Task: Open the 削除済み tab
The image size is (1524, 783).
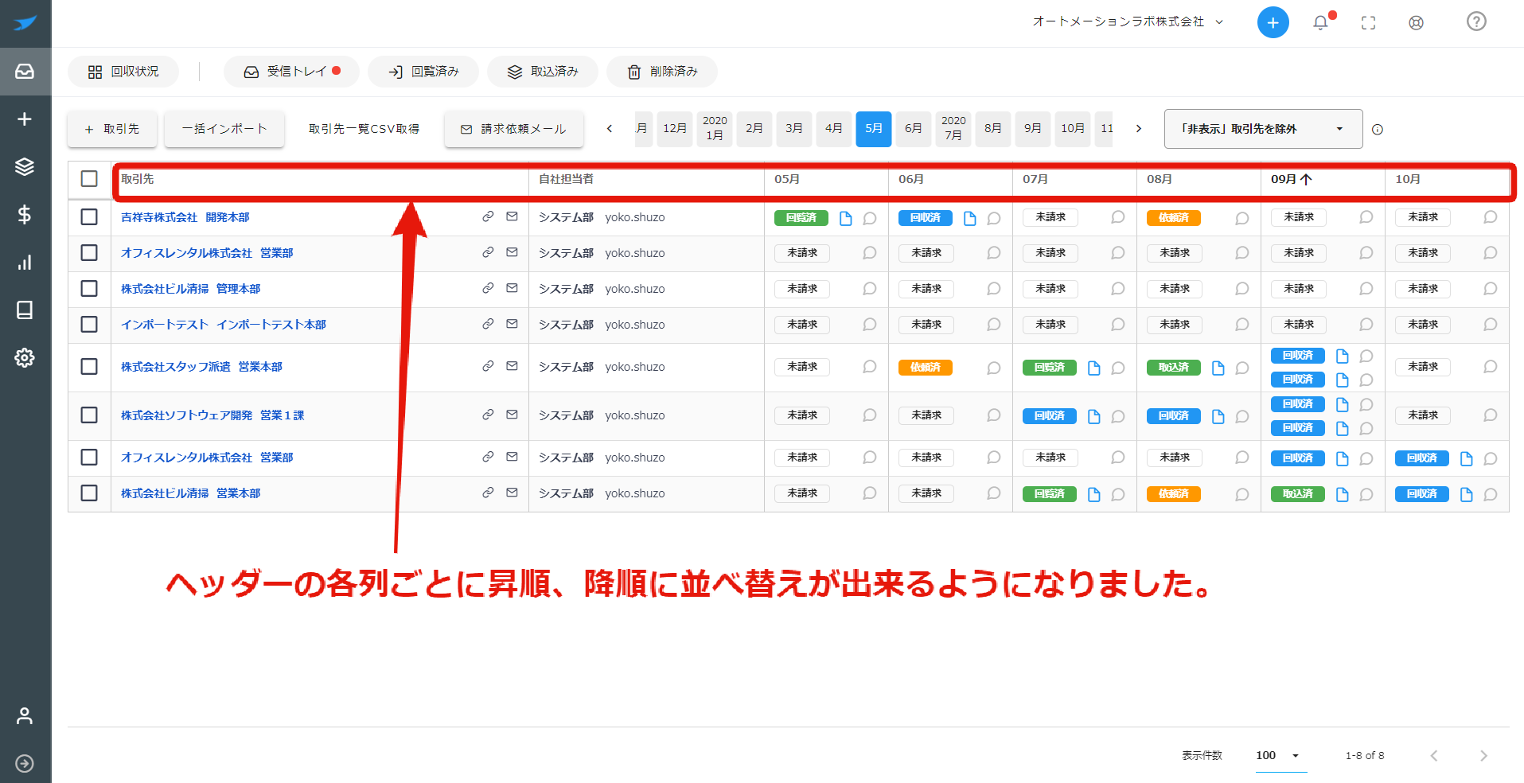Action: pos(662,72)
